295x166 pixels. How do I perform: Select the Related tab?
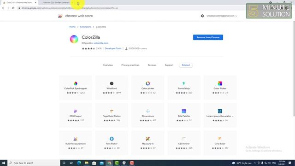tap(186, 65)
